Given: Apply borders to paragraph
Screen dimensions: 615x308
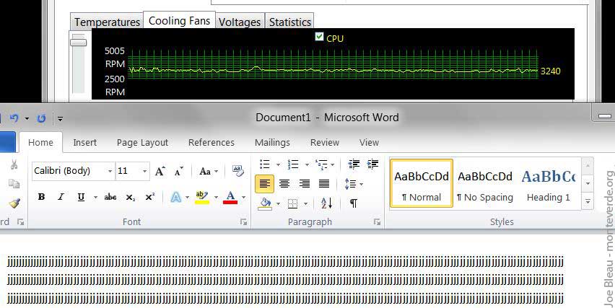Looking at the screenshot, I should coord(293,203).
